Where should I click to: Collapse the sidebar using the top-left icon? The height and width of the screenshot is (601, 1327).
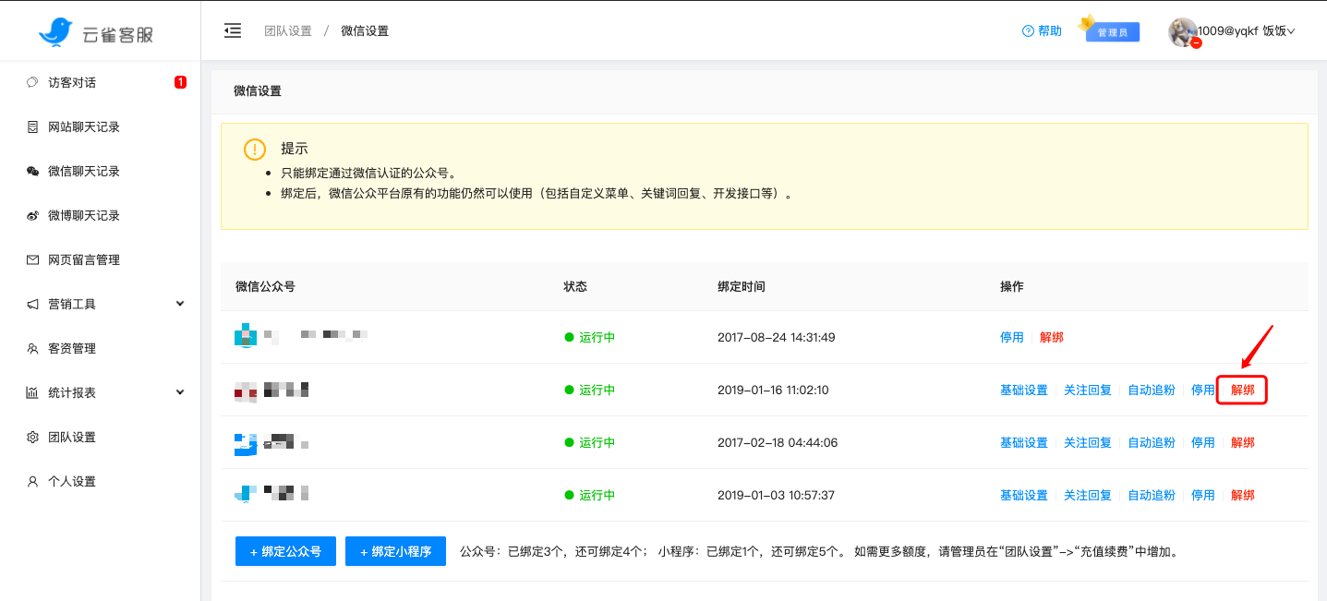[232, 30]
